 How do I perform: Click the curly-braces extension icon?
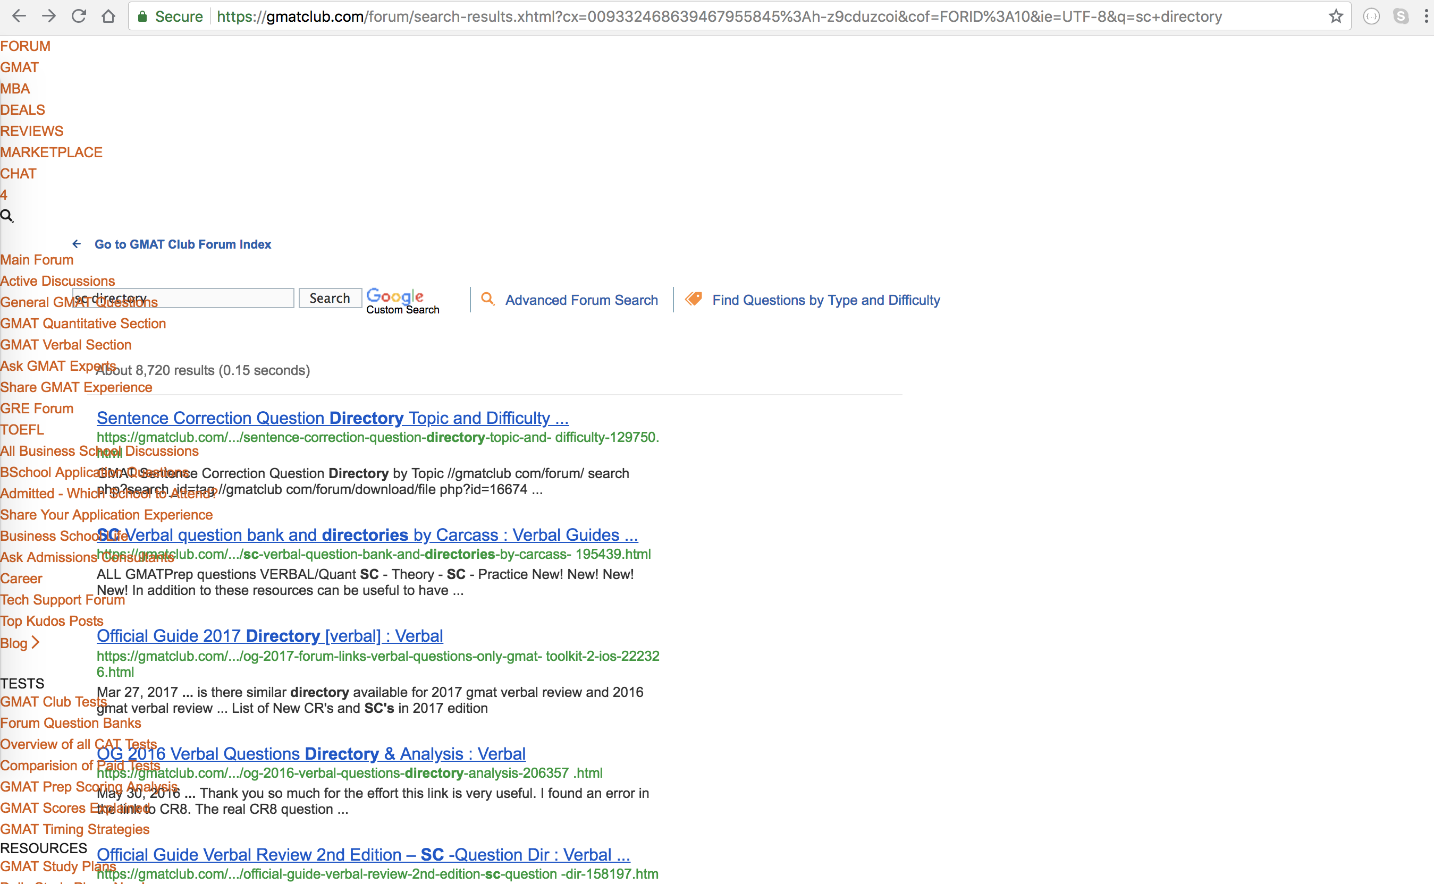point(1371,16)
